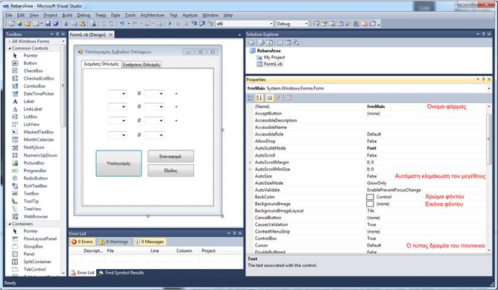Toggle auto-hide pin on Error List
498x290 pixels.
click(x=234, y=233)
